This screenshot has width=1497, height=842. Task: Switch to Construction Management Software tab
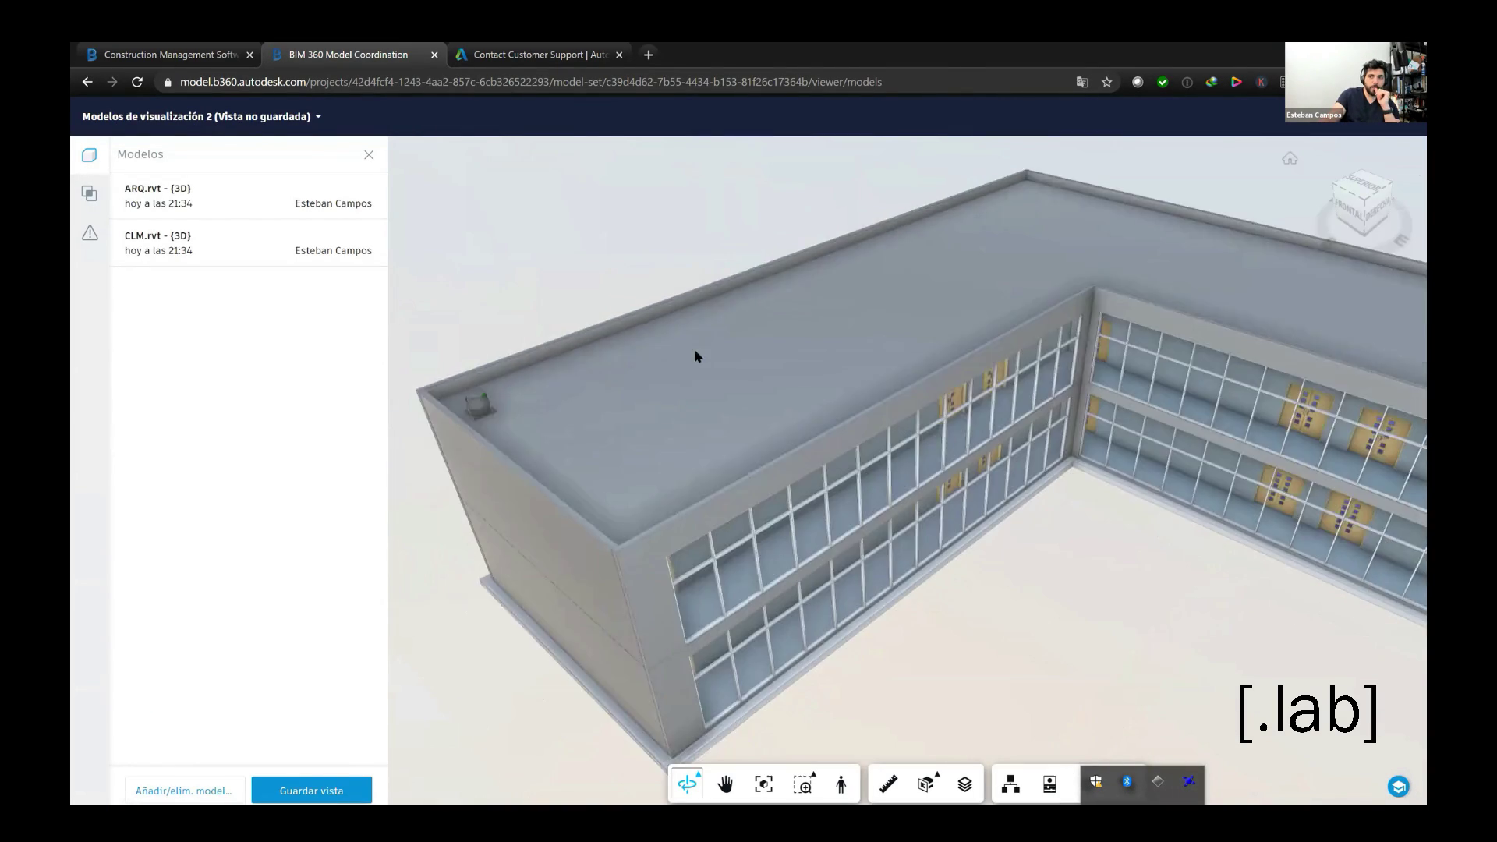click(x=170, y=55)
